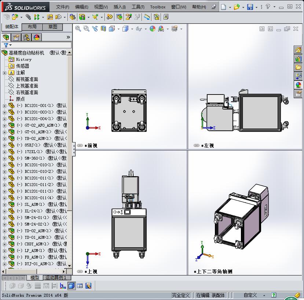Switch to the 草图 tab
This screenshot has height=300, width=304.
tap(52, 27)
